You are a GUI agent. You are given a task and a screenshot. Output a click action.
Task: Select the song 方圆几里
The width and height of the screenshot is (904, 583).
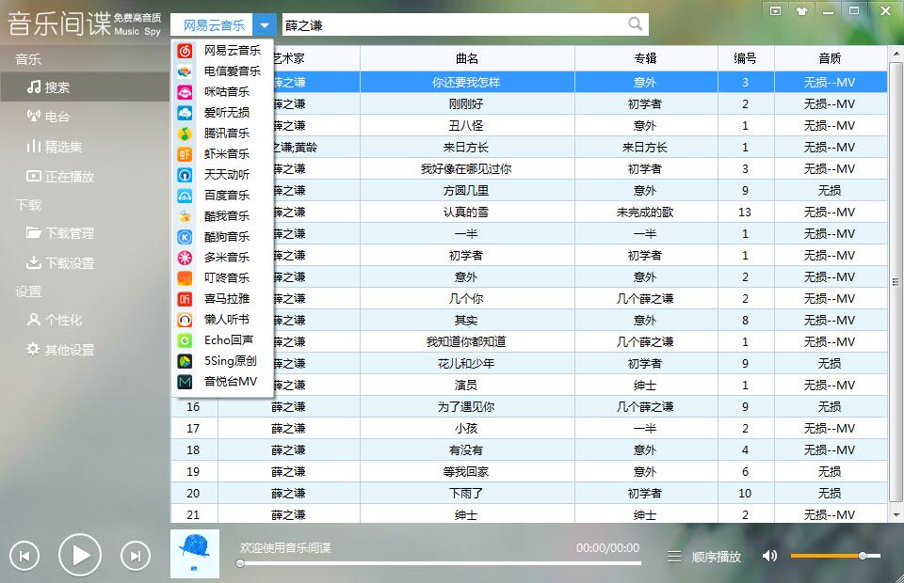[x=466, y=191]
